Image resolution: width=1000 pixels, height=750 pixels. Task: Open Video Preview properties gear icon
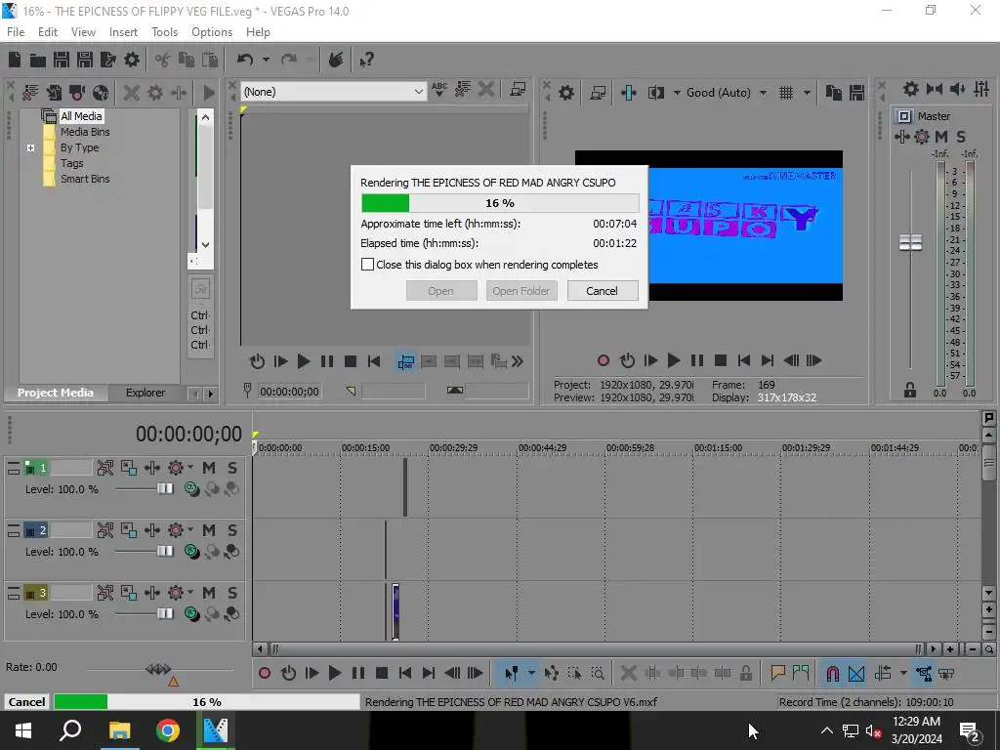point(565,93)
